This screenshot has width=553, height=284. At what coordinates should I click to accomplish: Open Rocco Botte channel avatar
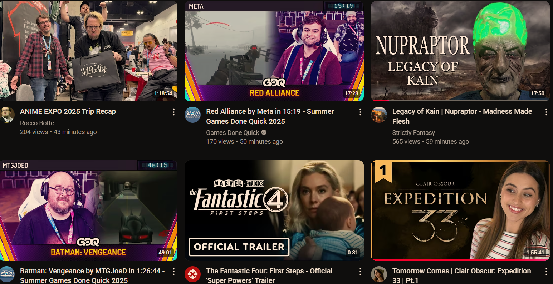7,115
